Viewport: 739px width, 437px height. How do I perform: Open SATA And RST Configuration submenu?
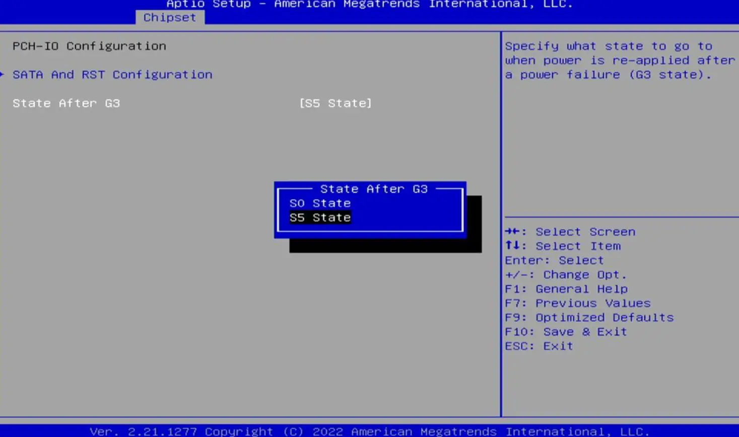pos(112,74)
